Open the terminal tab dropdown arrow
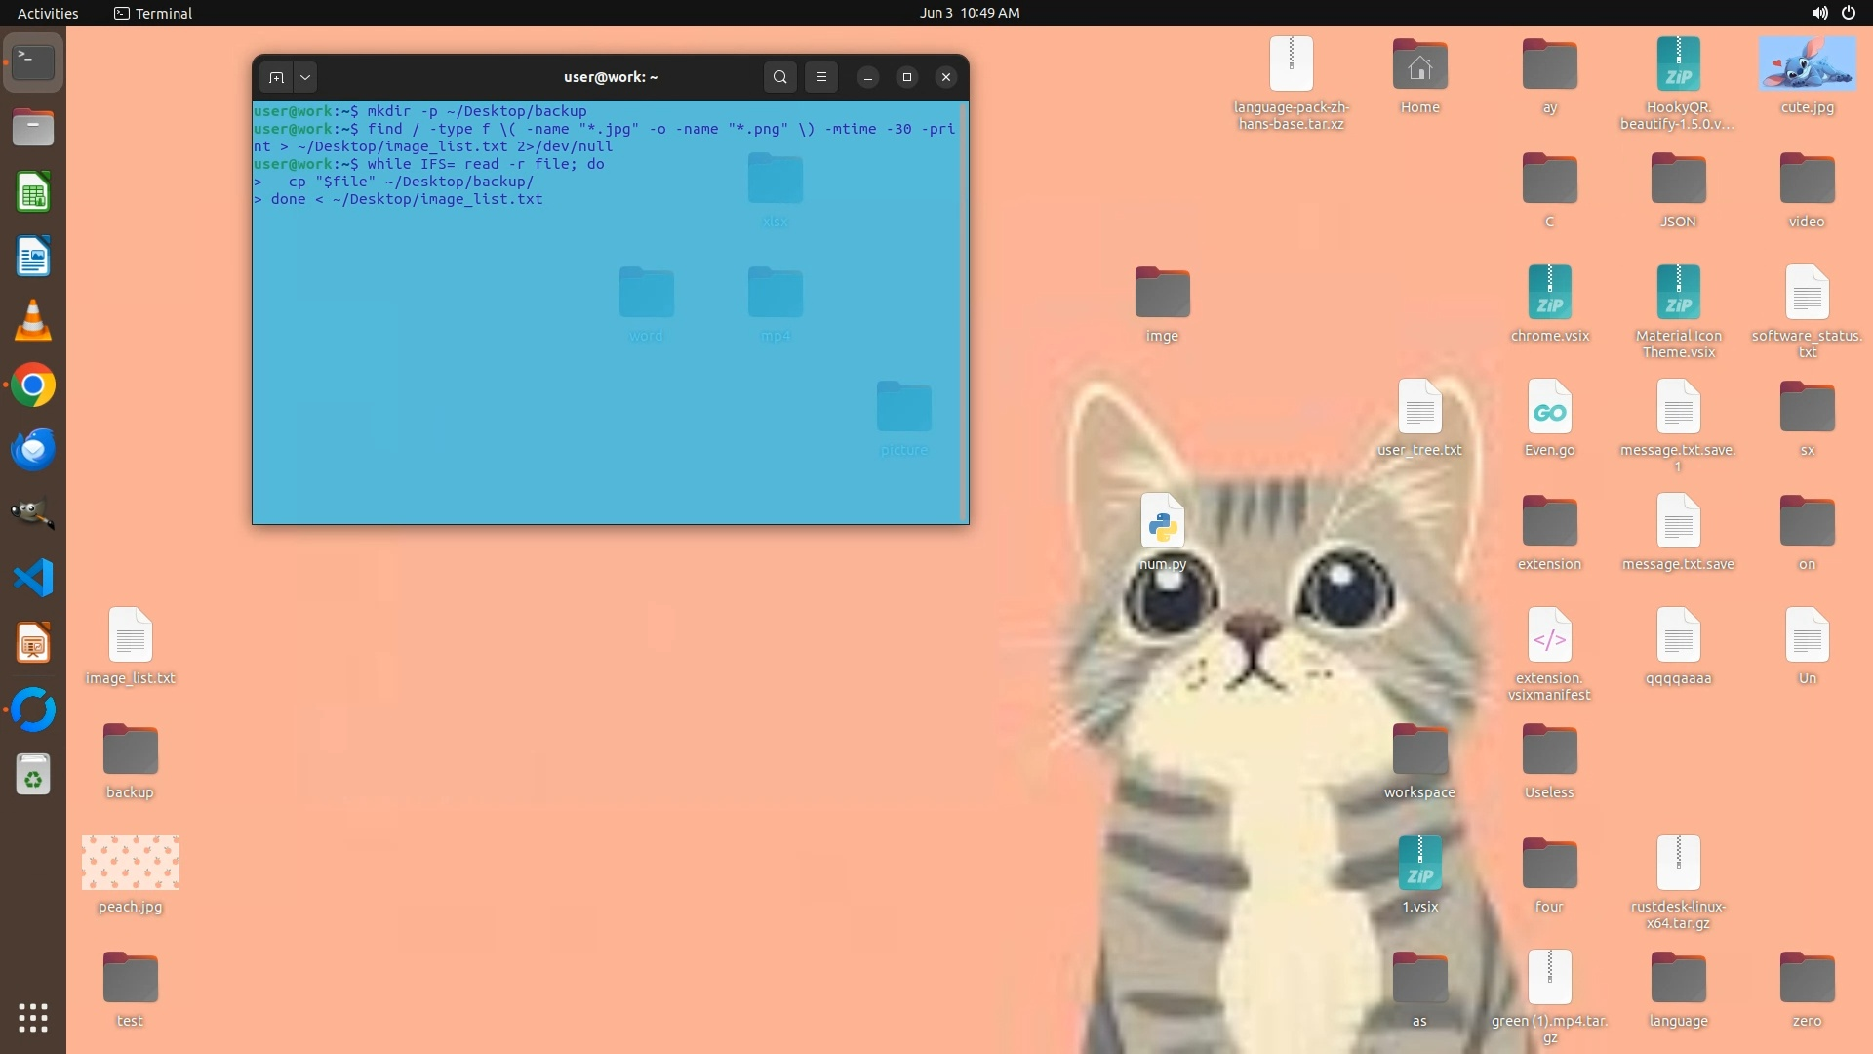The height and width of the screenshot is (1054, 1873). pyautogui.click(x=305, y=77)
